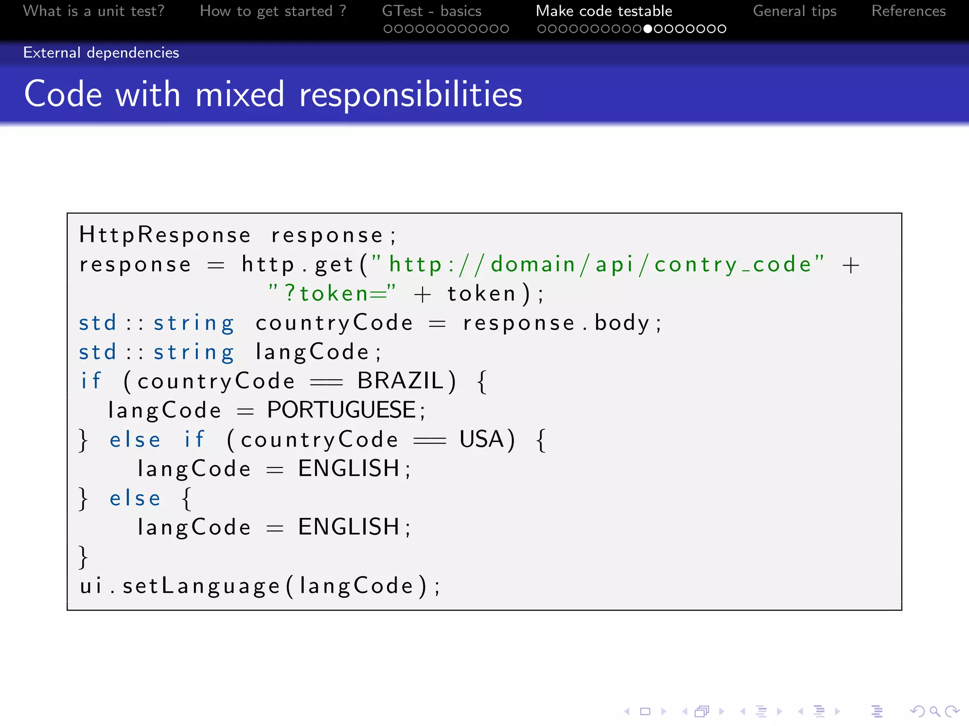Click the search magnifier navigation icon
This screenshot has height=726, width=969.
(934, 711)
